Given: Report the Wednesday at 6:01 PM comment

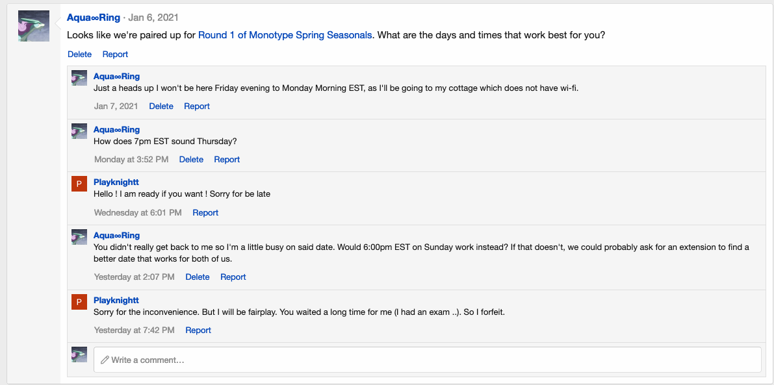Looking at the screenshot, I should (x=205, y=213).
